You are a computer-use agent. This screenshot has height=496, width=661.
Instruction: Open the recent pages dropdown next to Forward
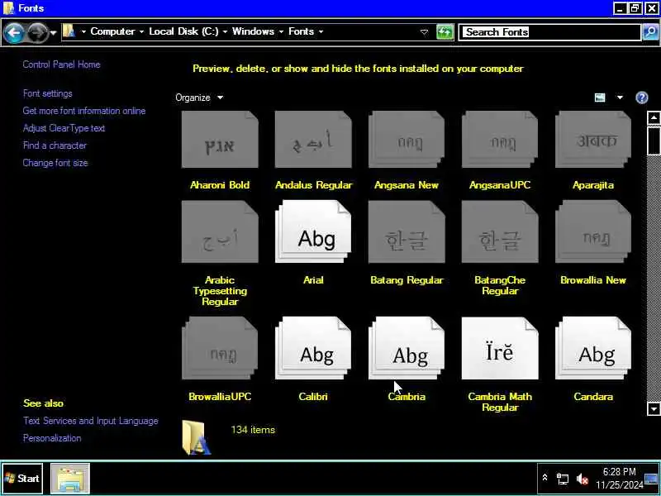pos(53,32)
